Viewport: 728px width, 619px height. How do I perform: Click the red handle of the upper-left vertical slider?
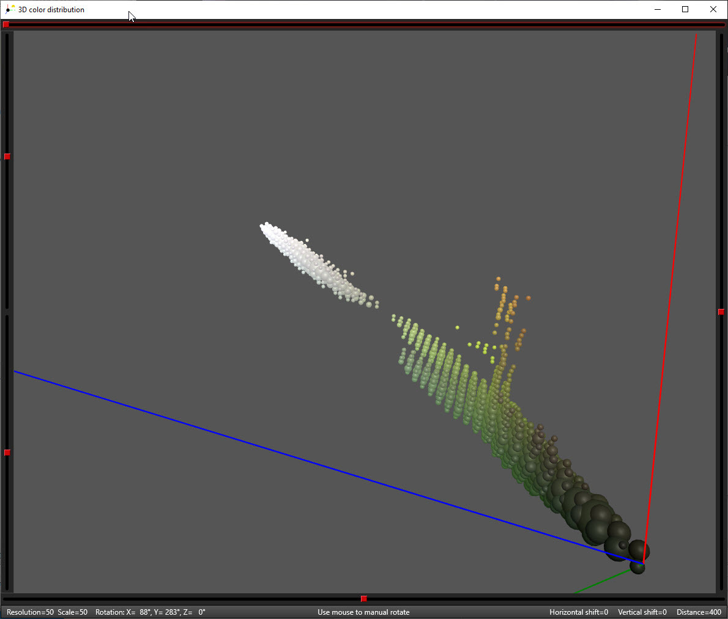tap(7, 157)
